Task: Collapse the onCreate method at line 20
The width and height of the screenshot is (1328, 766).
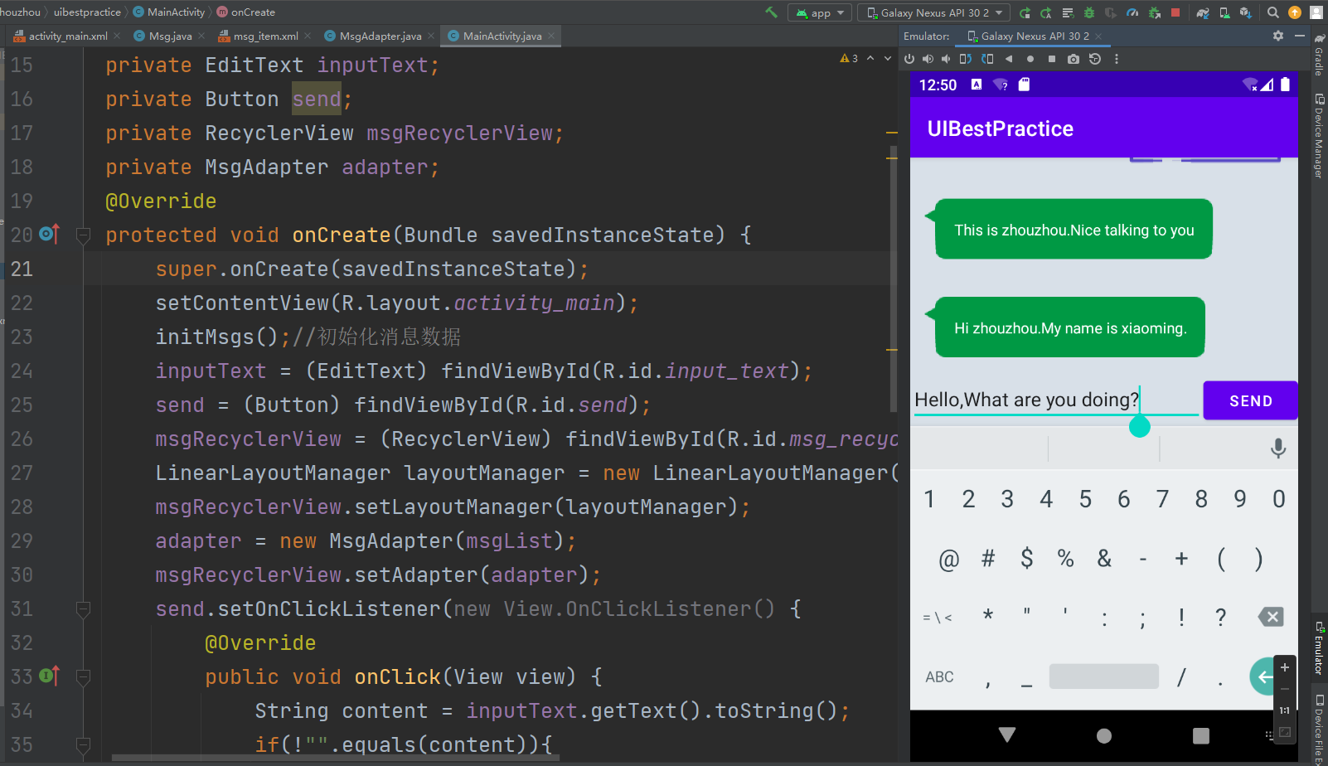Action: 83,235
